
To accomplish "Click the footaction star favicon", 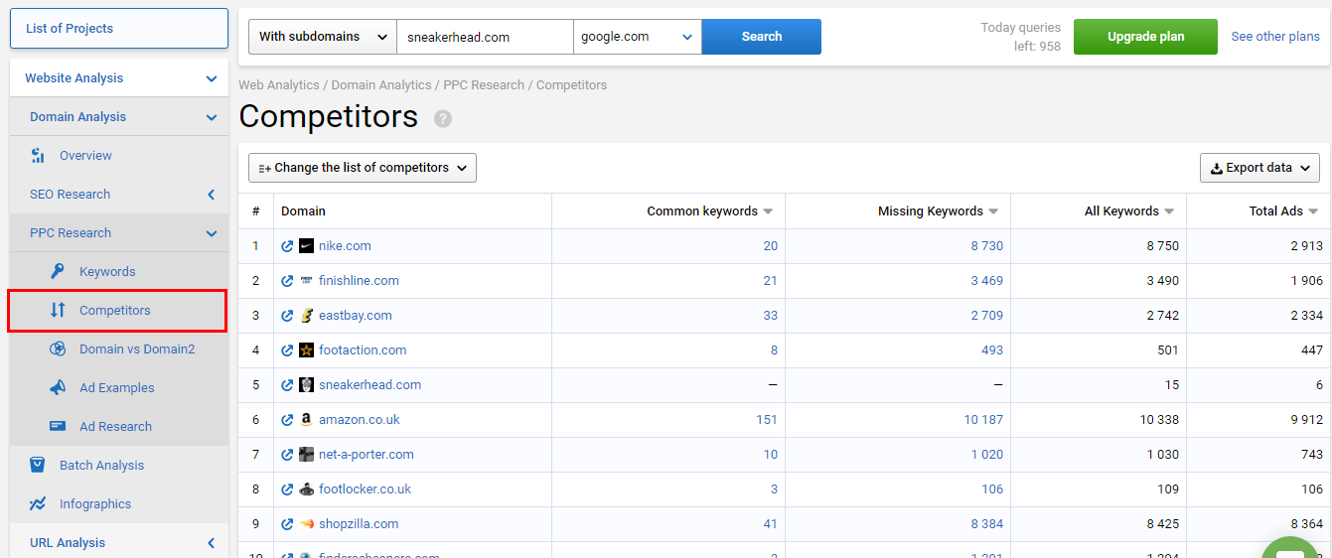I will [306, 350].
